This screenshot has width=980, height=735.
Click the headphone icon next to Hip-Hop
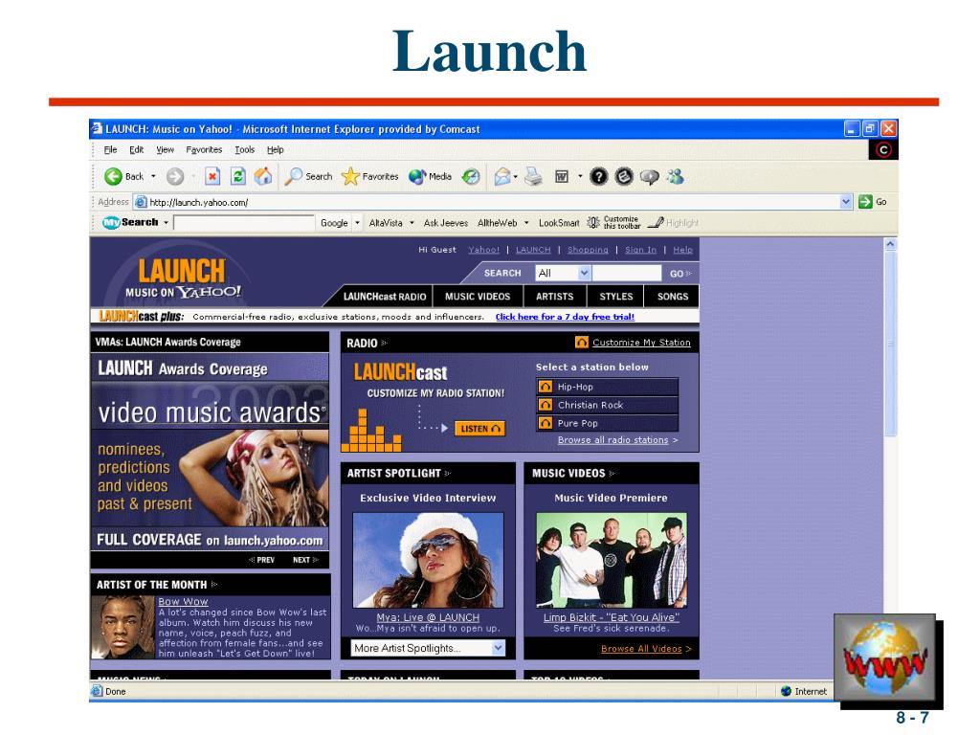point(545,387)
